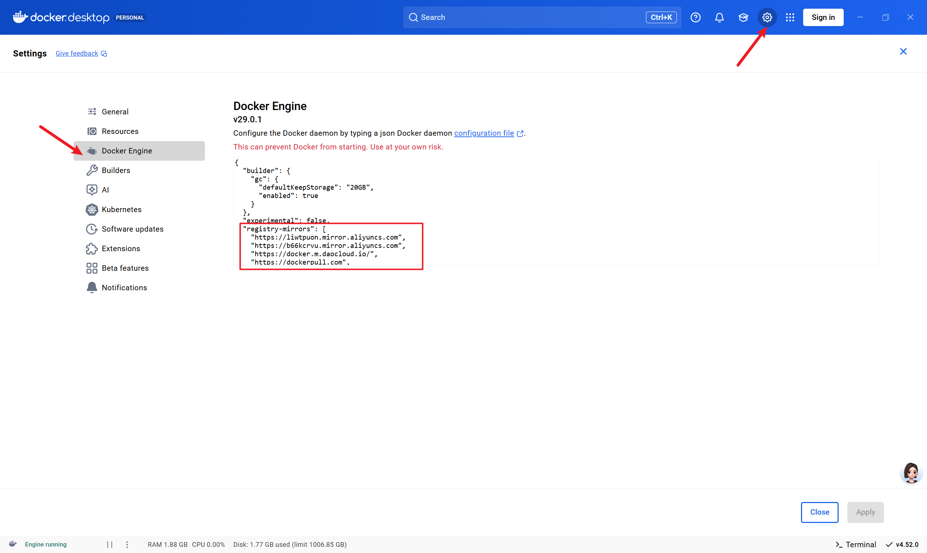This screenshot has height=553, width=927.
Task: Open the help question mark icon
Action: (x=696, y=17)
